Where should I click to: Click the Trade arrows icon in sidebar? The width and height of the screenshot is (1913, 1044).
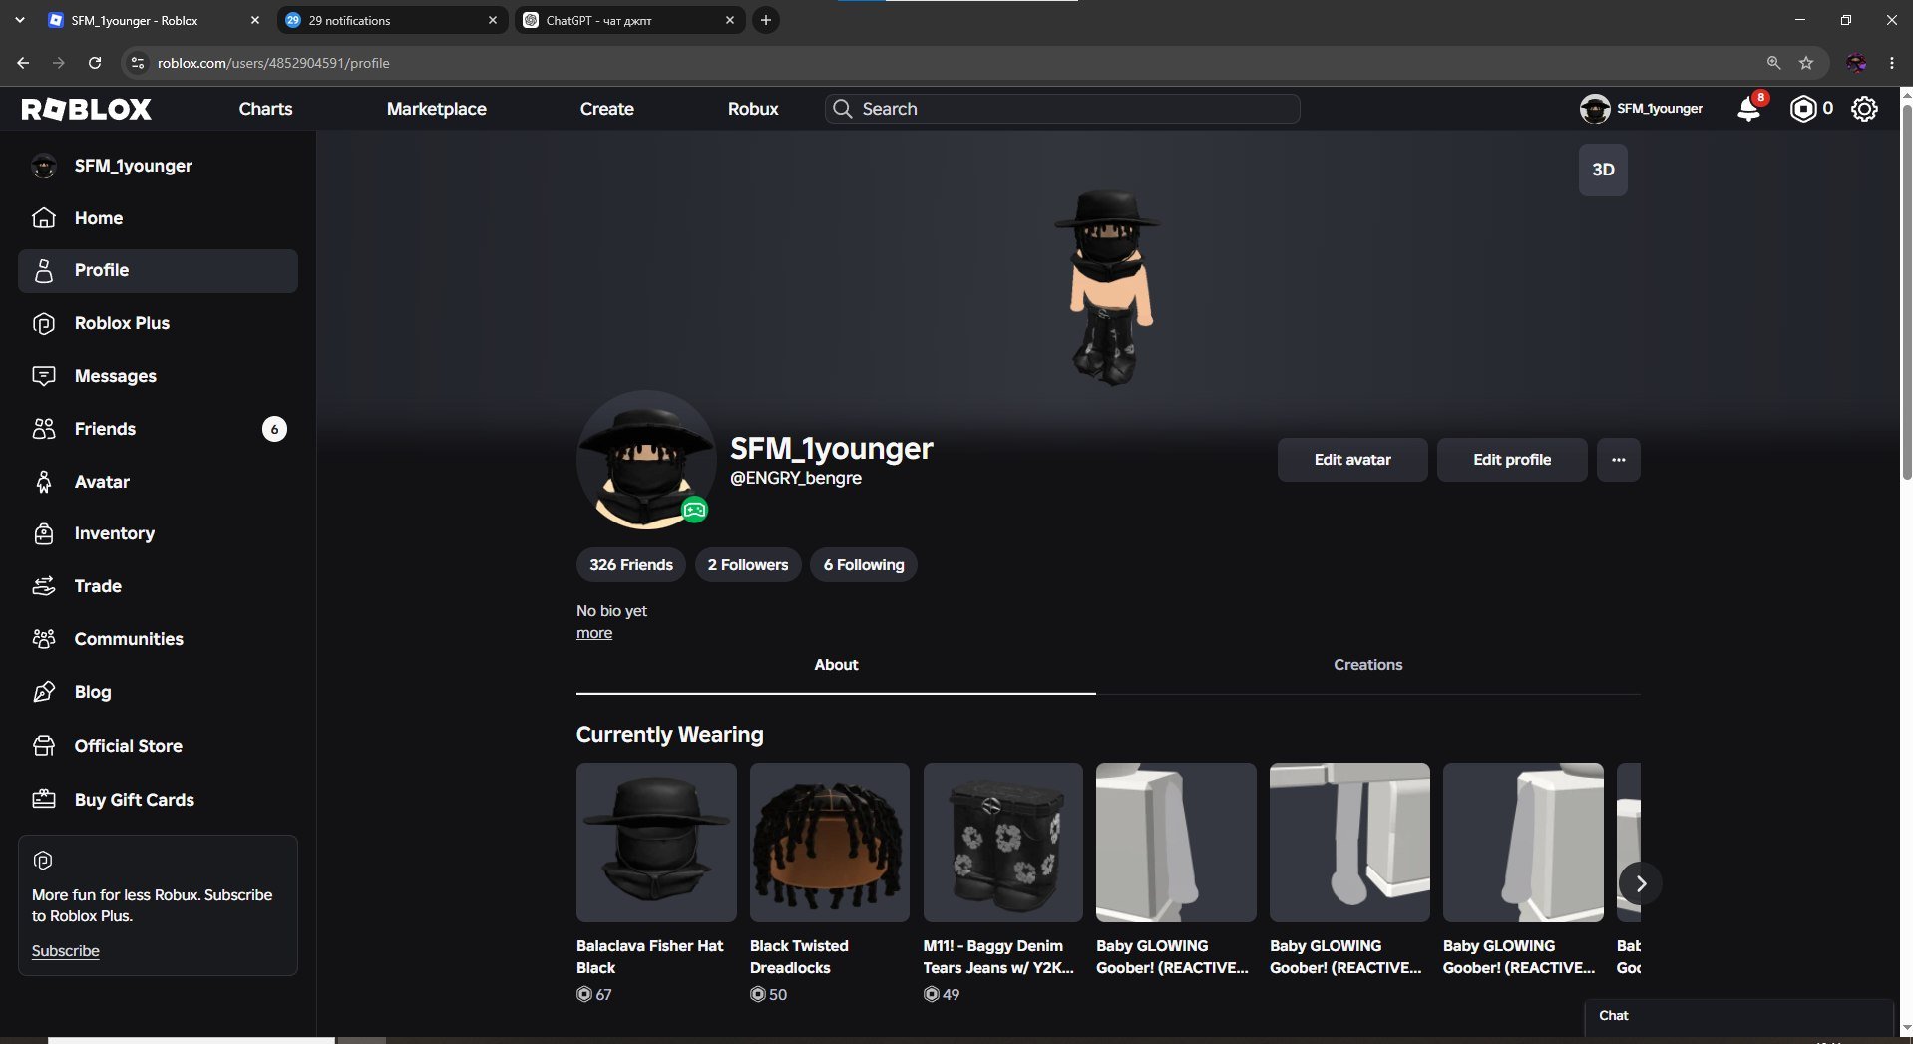click(44, 586)
